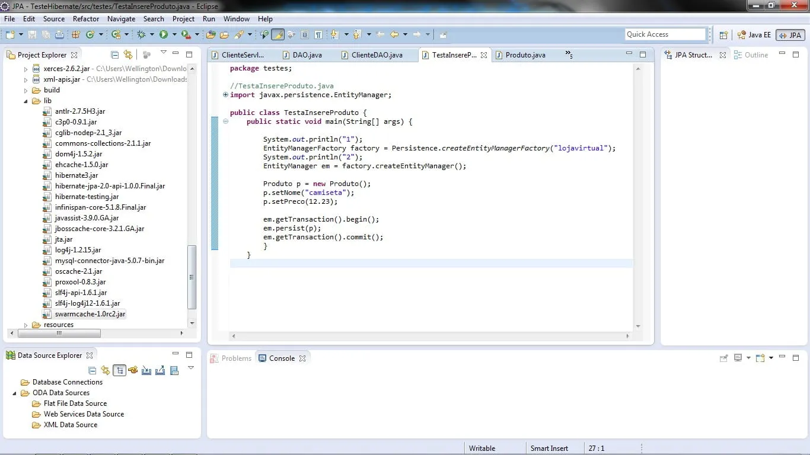This screenshot has width=810, height=455.
Task: Click the green Run button in toolbar
Action: coord(163,35)
